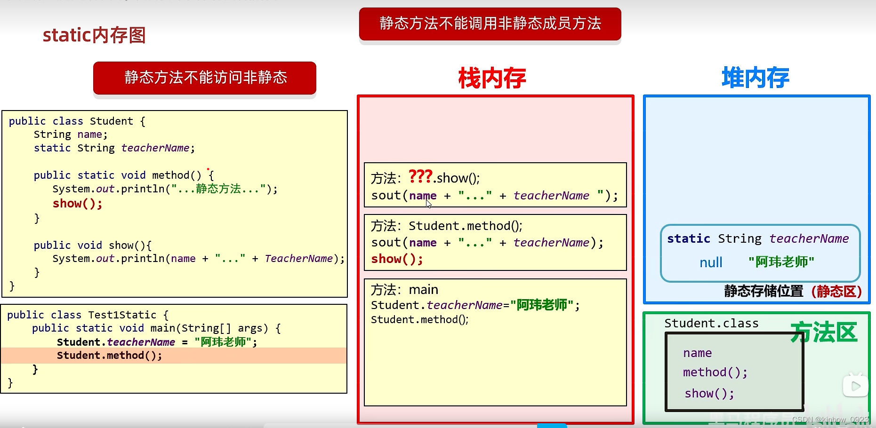Click static String teacherName in the heap box

(x=758, y=239)
